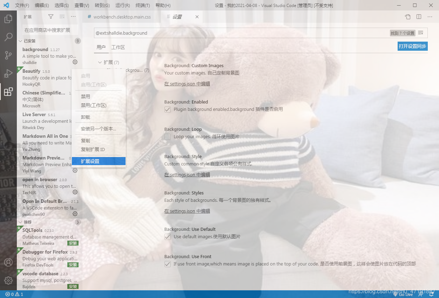Open the 选择(S) menu
The width and height of the screenshot is (439, 298).
point(62,6)
